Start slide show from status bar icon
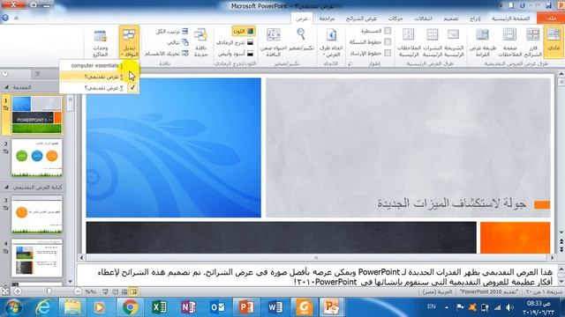 pyautogui.click(x=105, y=291)
